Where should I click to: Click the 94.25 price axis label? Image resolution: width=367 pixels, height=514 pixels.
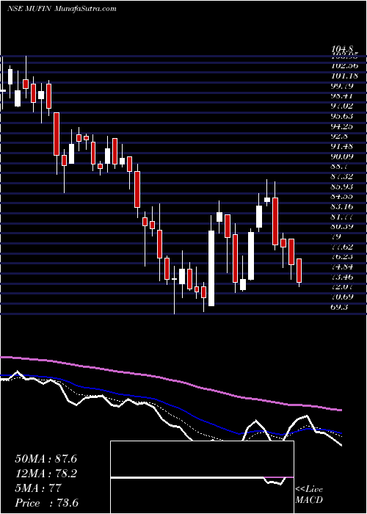tap(343, 126)
